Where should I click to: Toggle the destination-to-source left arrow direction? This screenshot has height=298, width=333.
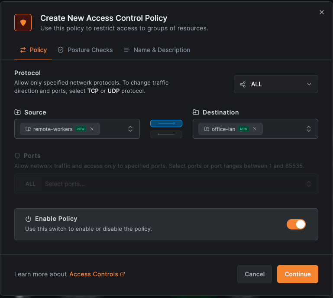click(166, 134)
